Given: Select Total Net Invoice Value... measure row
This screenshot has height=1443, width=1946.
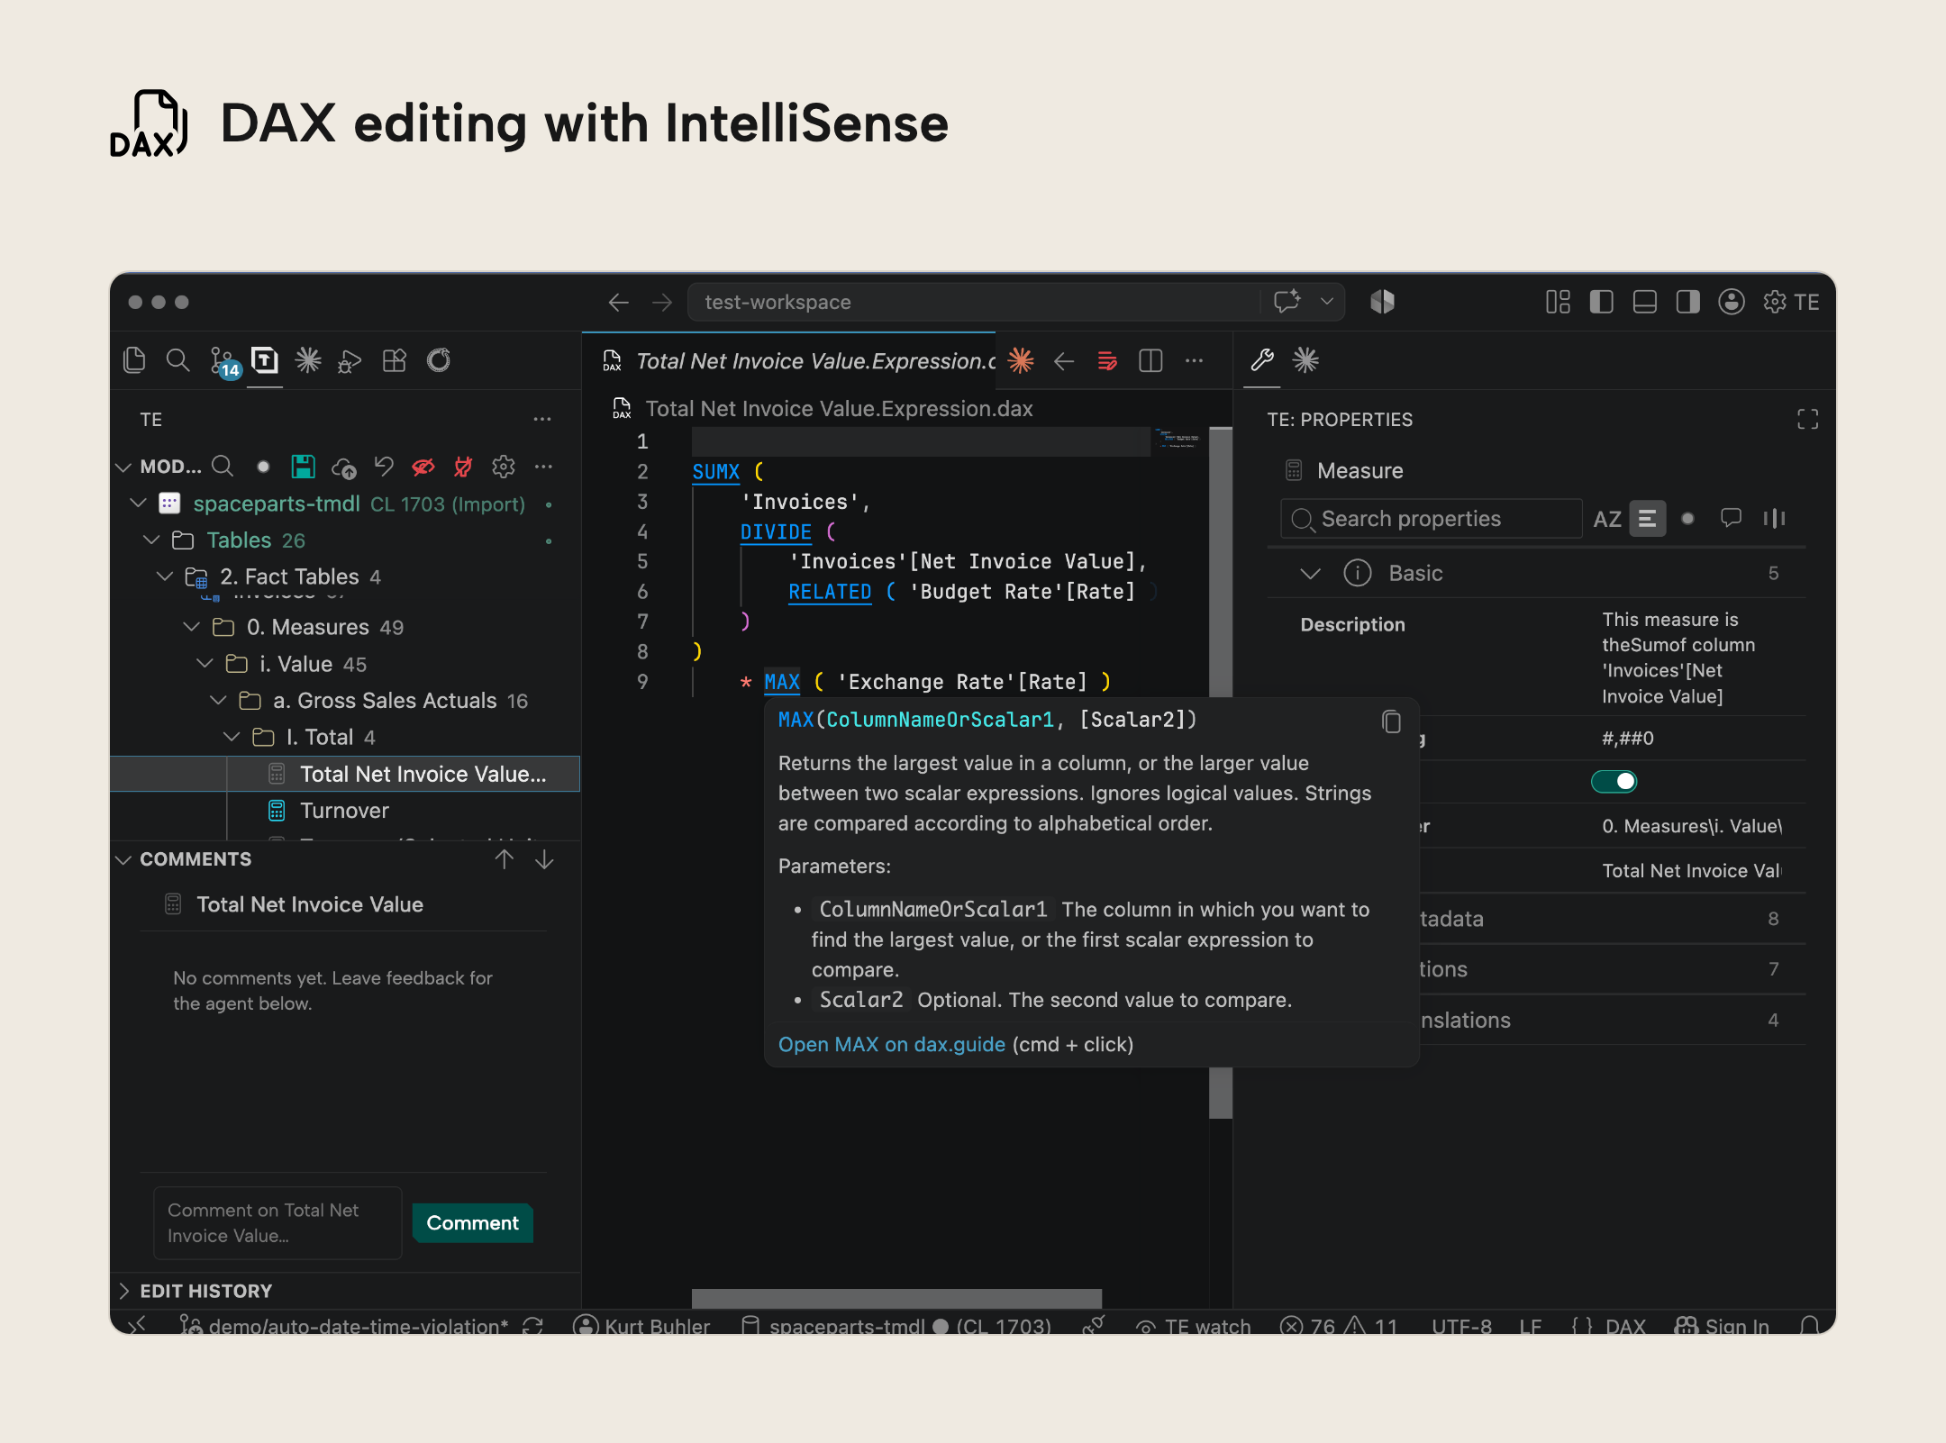Looking at the screenshot, I should 345,774.
